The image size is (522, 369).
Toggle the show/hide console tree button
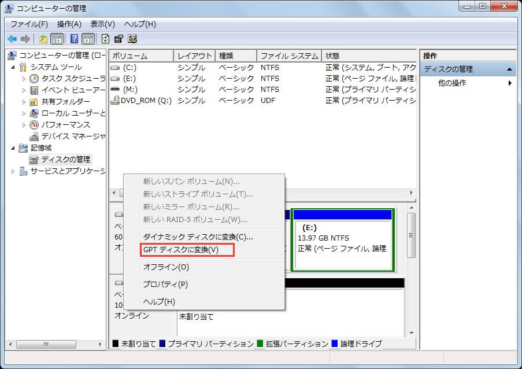(57, 39)
